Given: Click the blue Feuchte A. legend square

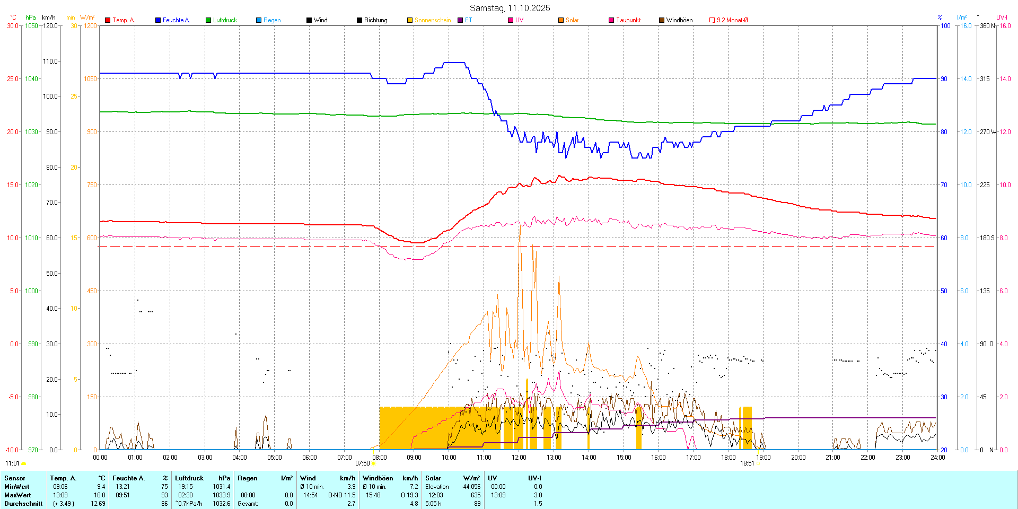Looking at the screenshot, I should pos(158,20).
